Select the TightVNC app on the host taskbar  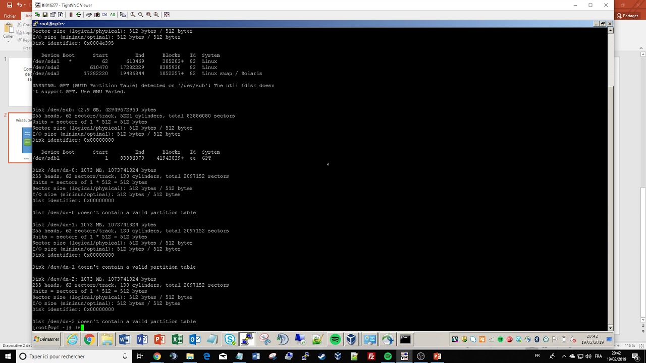(404, 356)
